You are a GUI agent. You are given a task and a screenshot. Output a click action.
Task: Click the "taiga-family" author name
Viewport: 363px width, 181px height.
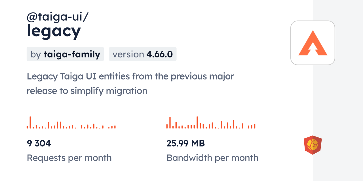[72, 54]
